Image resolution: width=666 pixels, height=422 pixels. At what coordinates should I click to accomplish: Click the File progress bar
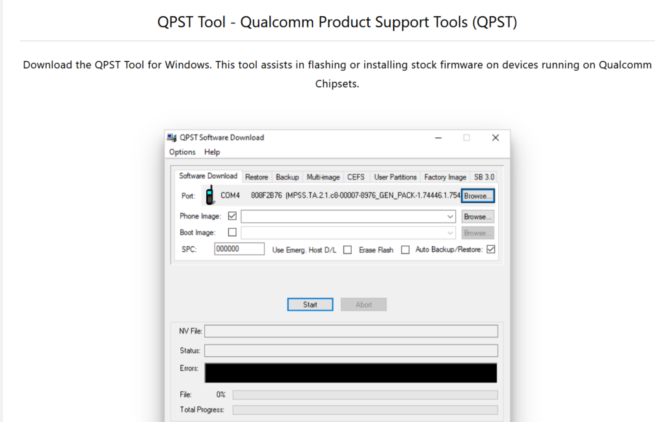coord(366,395)
